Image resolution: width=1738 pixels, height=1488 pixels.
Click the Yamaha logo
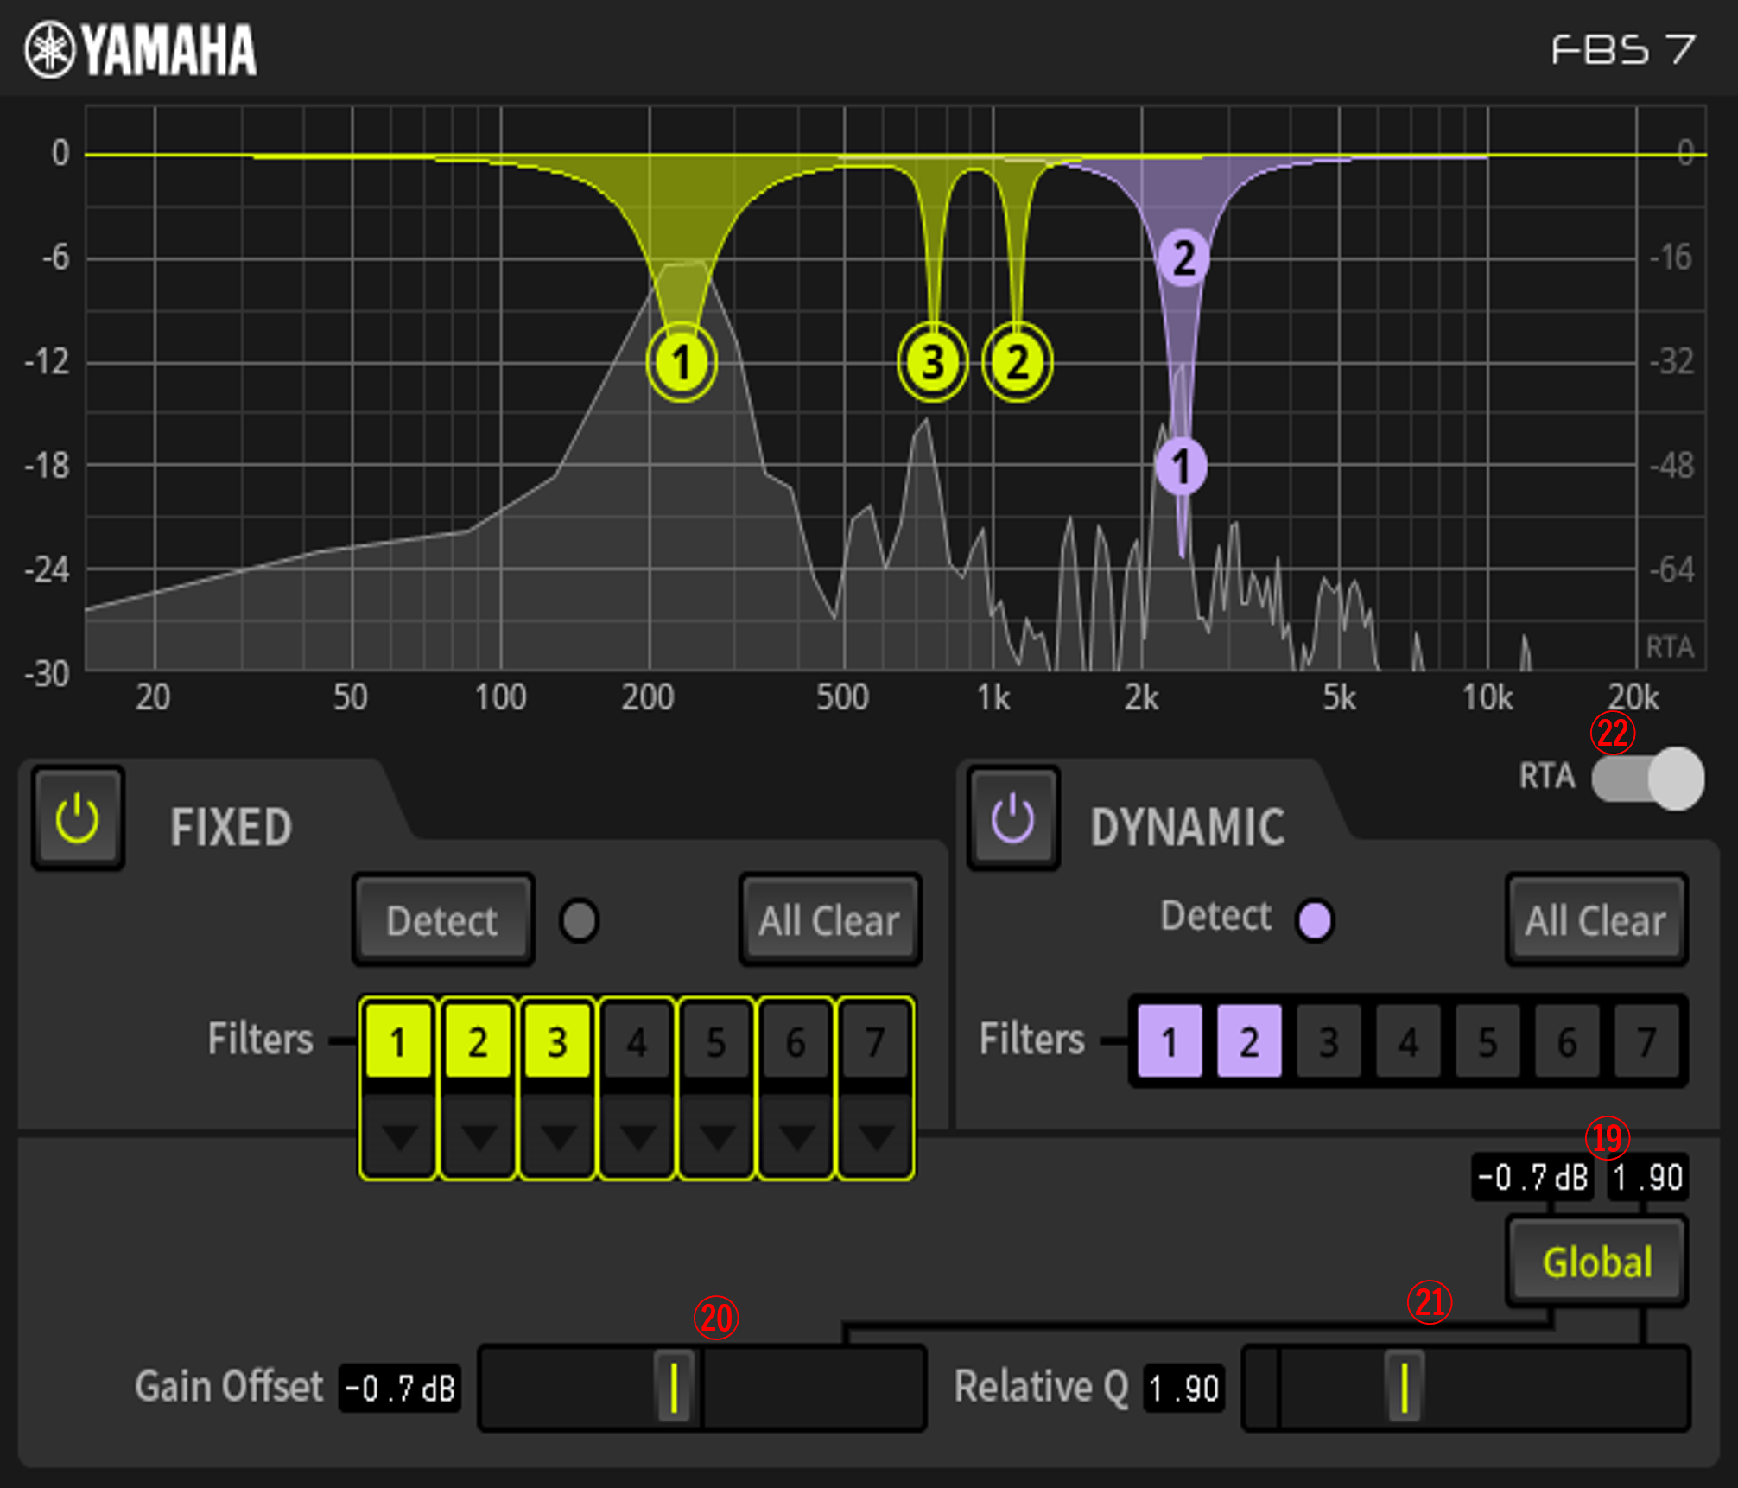(142, 50)
